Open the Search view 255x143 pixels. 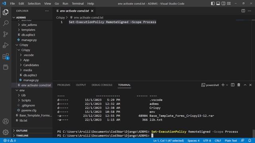pyautogui.click(x=6, y=23)
